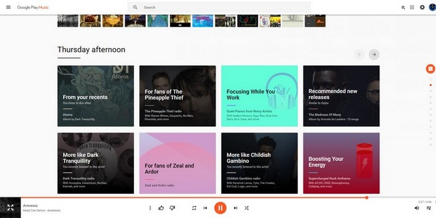Open For fans of Zeal and Ardor card
This screenshot has width=436, height=218.
pos(178,163)
